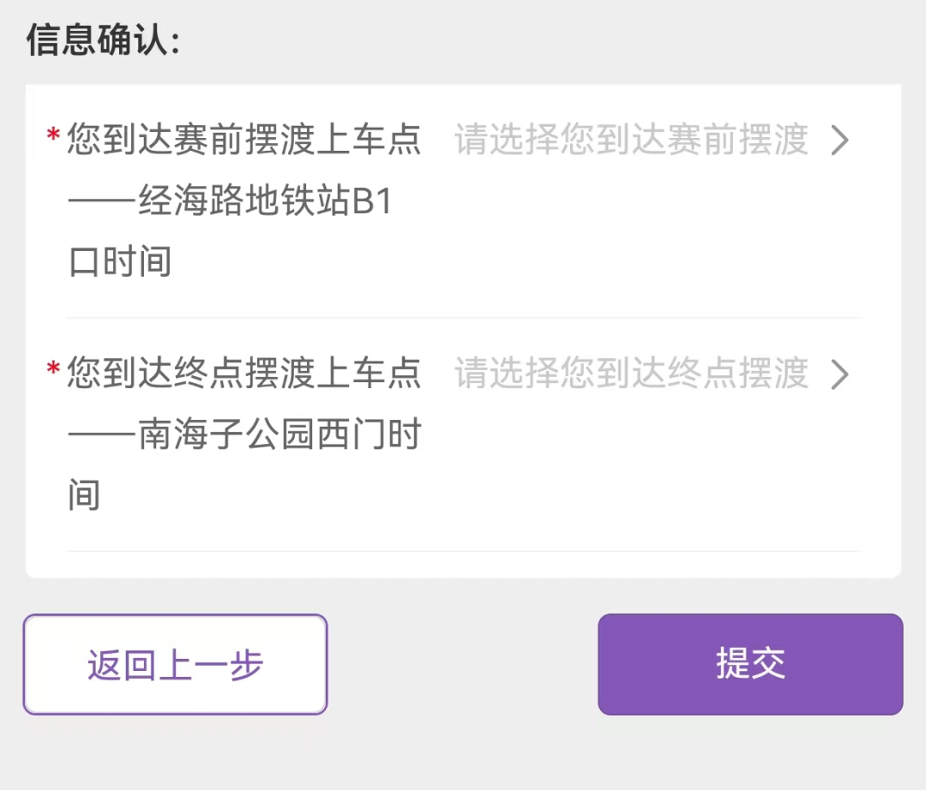Tap the chevron for the pre-race shuttle time
This screenshot has width=926, height=790.
tap(839, 141)
